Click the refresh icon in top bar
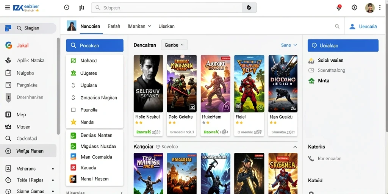This screenshot has width=388, height=194. coord(67,8)
